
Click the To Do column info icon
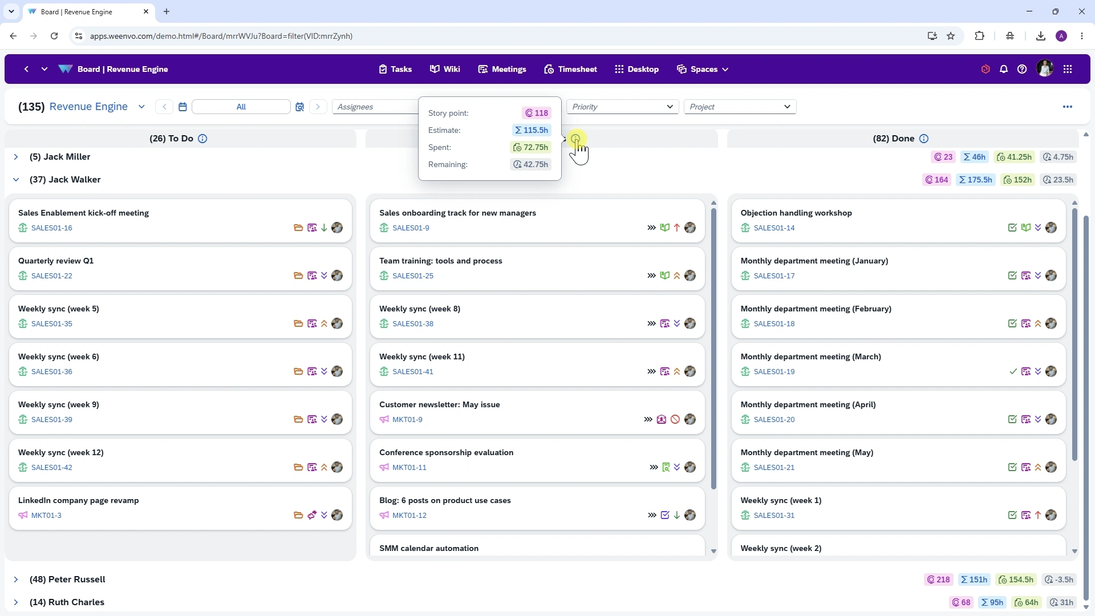pos(202,139)
